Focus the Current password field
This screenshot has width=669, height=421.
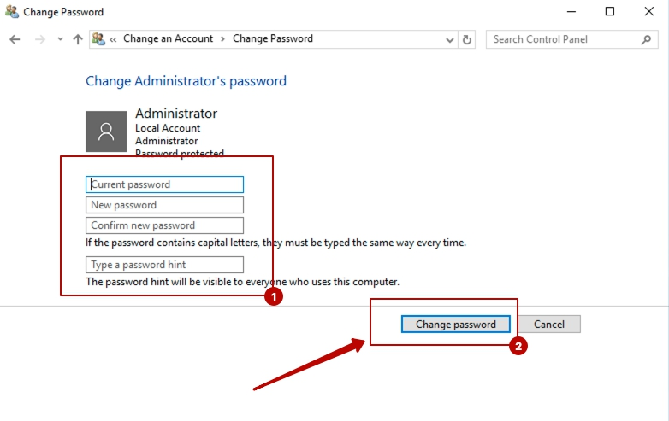(x=164, y=184)
